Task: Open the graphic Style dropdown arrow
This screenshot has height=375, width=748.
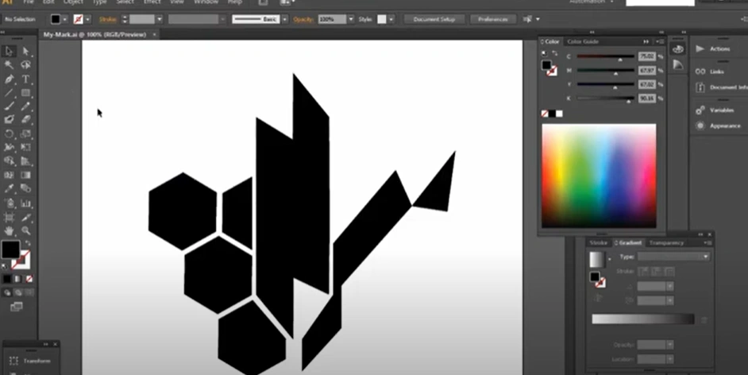Action: point(391,20)
